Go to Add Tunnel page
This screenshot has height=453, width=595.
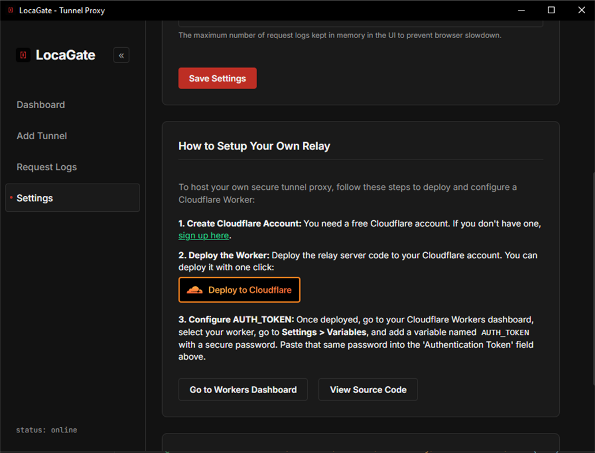point(42,136)
